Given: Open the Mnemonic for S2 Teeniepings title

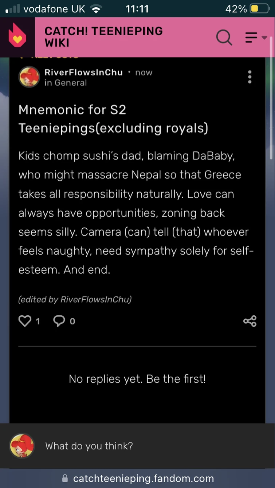Looking at the screenshot, I should click(113, 119).
